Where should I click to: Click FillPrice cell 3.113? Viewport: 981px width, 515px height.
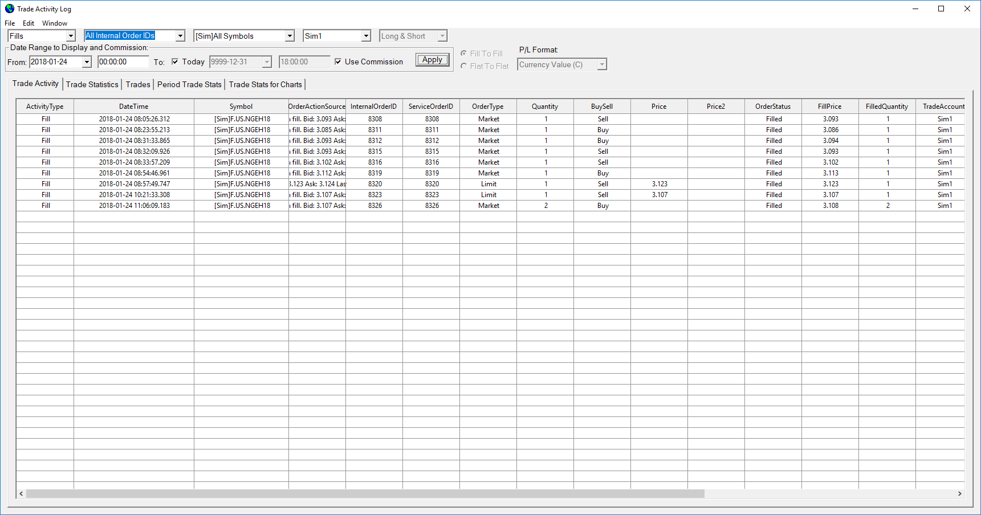[x=831, y=173]
